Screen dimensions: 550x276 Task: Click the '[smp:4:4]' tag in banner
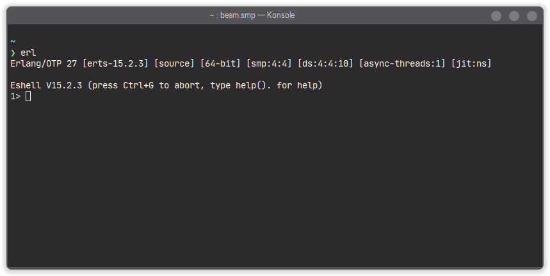coord(270,63)
